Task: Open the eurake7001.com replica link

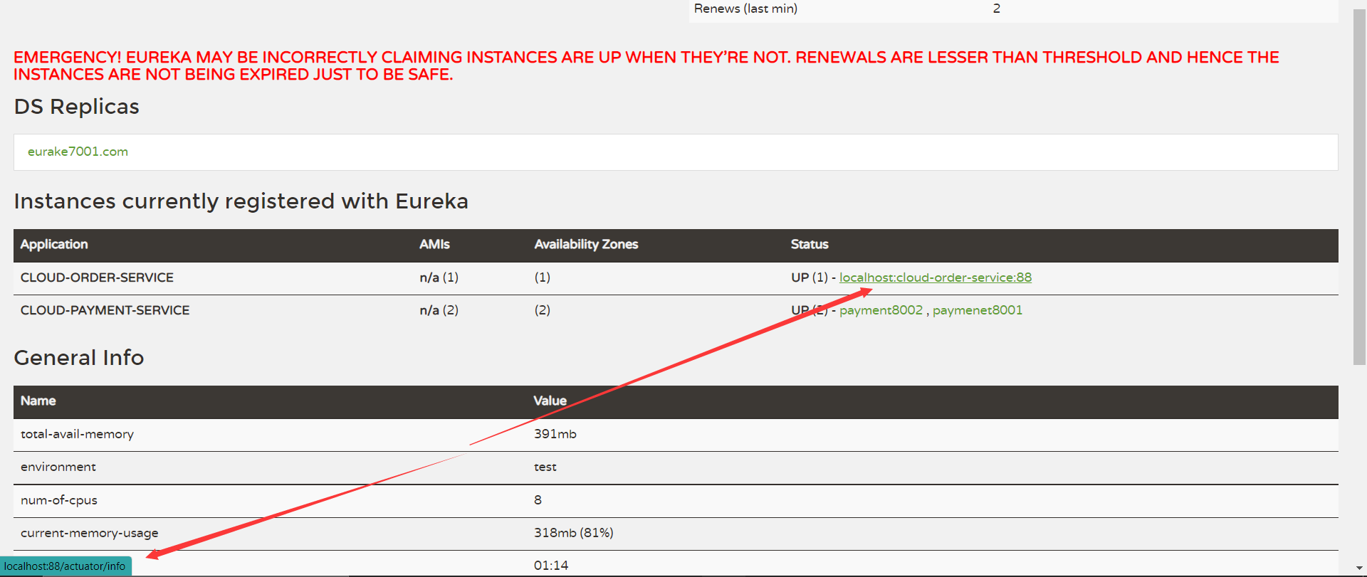Action: pos(78,152)
